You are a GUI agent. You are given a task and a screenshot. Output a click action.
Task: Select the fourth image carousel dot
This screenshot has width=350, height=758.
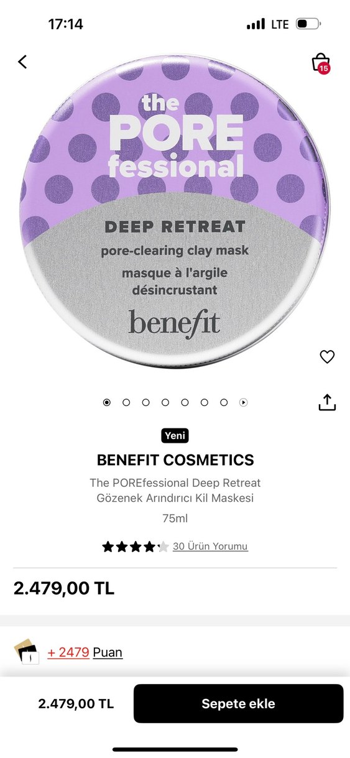point(165,402)
